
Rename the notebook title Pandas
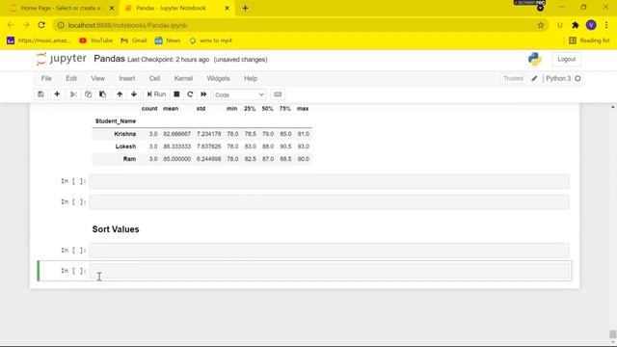click(x=109, y=59)
